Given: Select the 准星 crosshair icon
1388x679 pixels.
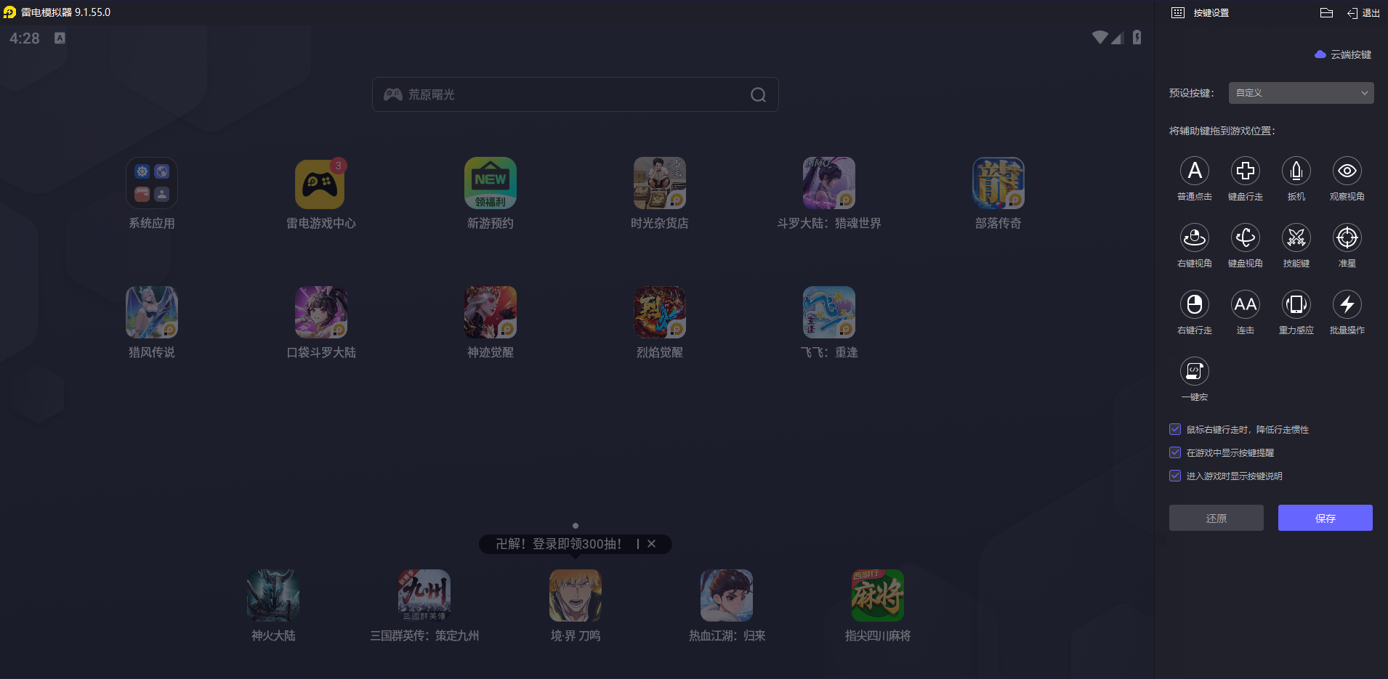Looking at the screenshot, I should coord(1347,237).
